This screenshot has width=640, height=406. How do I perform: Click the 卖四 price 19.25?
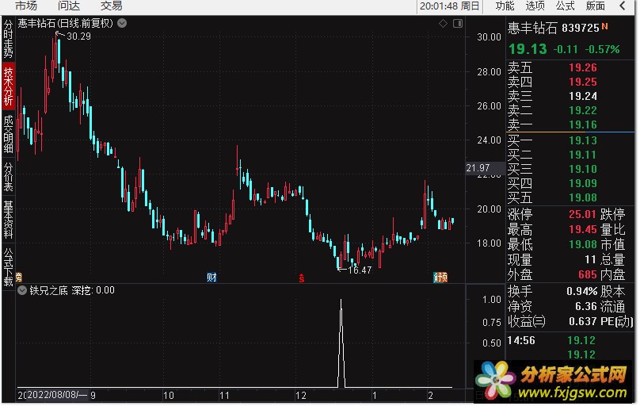pos(582,82)
